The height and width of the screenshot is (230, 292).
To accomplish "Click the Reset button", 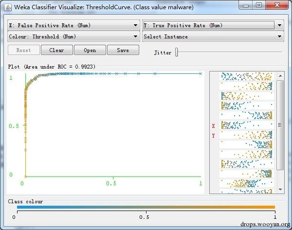I will coord(24,50).
